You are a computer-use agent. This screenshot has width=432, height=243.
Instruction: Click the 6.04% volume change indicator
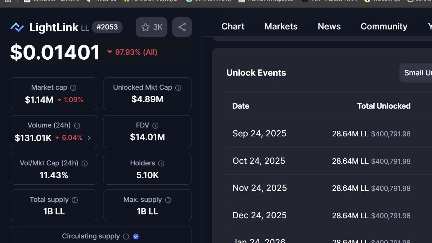pyautogui.click(x=68, y=138)
